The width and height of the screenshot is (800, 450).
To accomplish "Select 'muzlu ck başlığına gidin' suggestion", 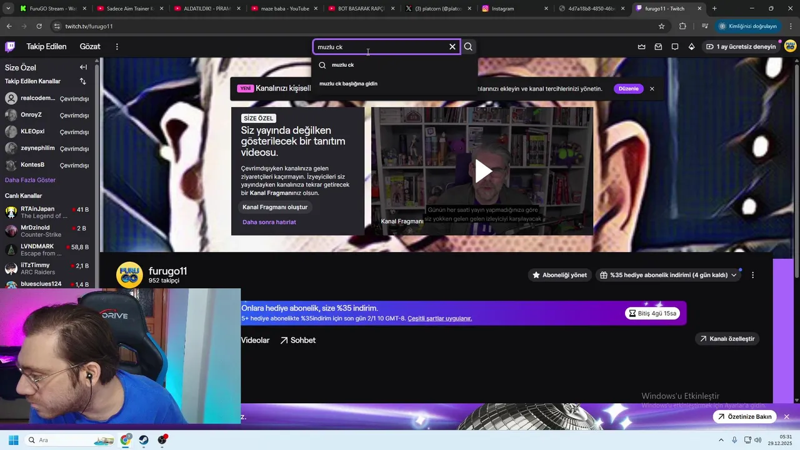I will coord(394,84).
